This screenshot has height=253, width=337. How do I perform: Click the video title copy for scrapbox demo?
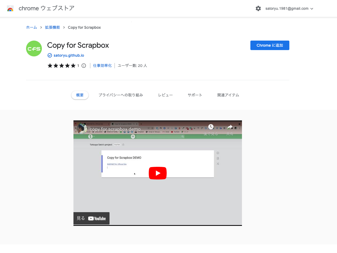115,129
